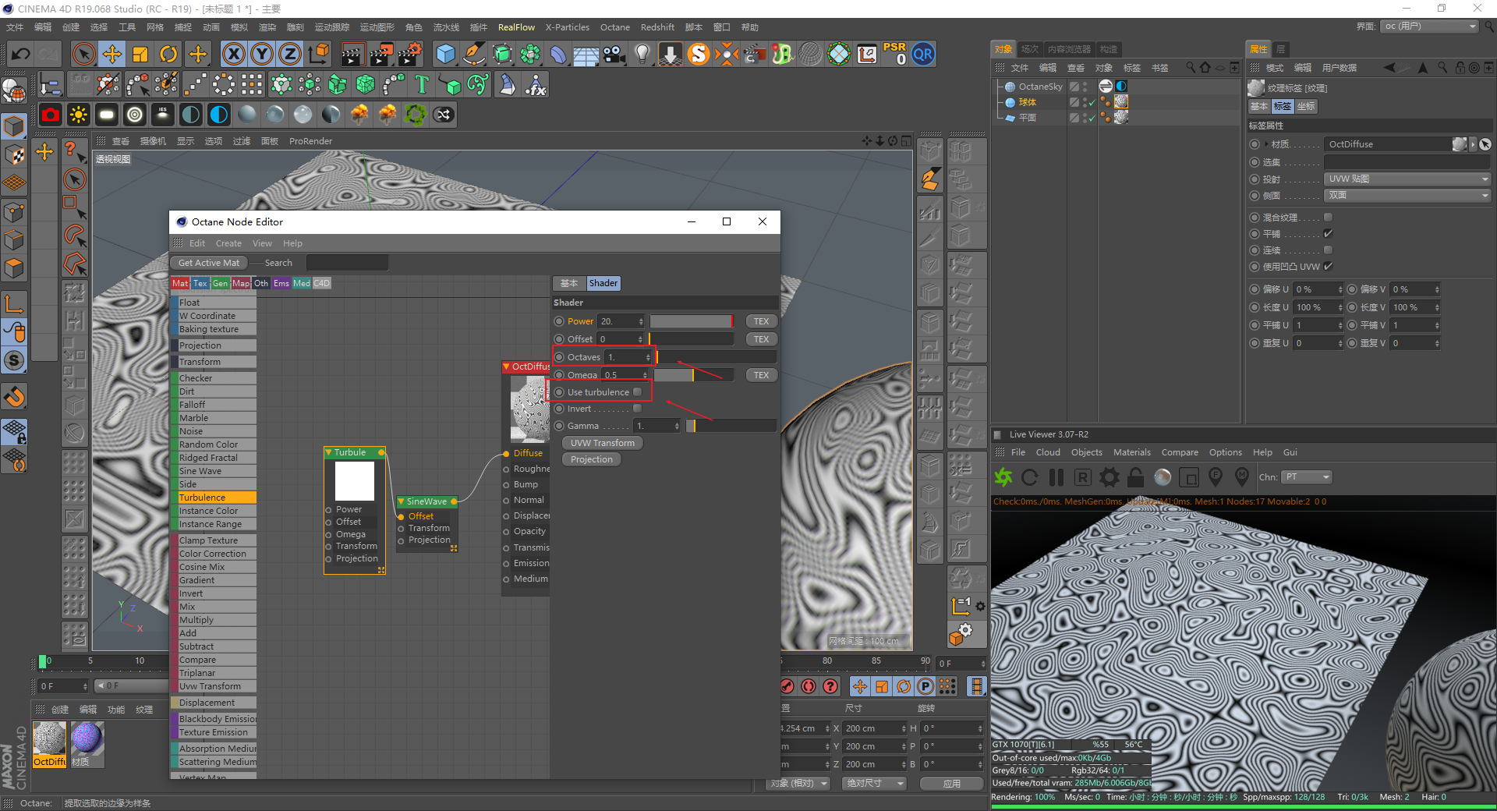Open the projection UVW mapping dropdown
Image resolution: width=1497 pixels, height=811 pixels.
click(x=1407, y=179)
